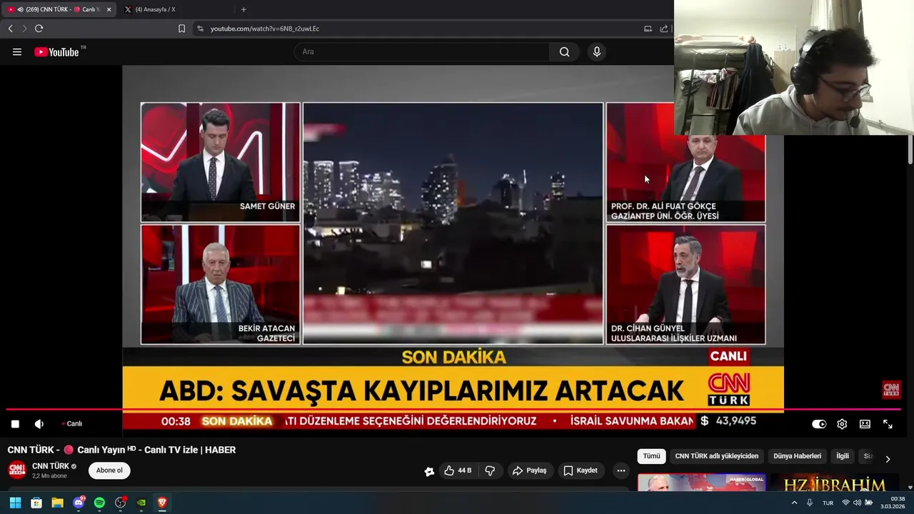
Task: Open the Windows Start menu
Action: pyautogui.click(x=15, y=503)
